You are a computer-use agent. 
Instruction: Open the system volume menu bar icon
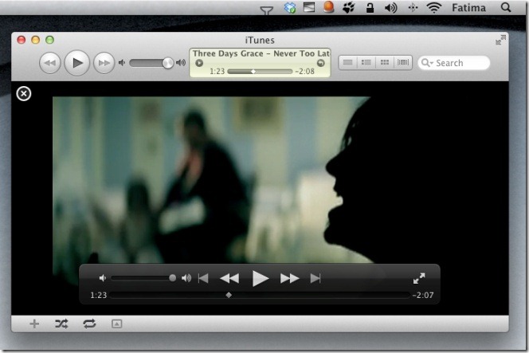pos(390,7)
